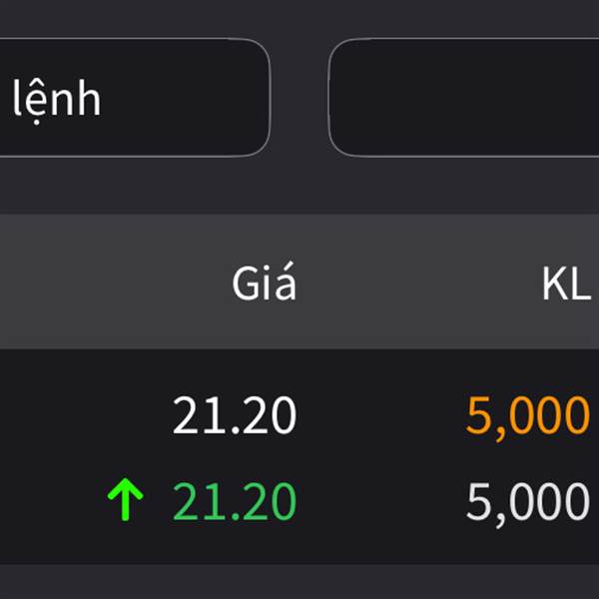Click the "lệnh" text label
This screenshot has height=599, width=599.
click(x=57, y=100)
